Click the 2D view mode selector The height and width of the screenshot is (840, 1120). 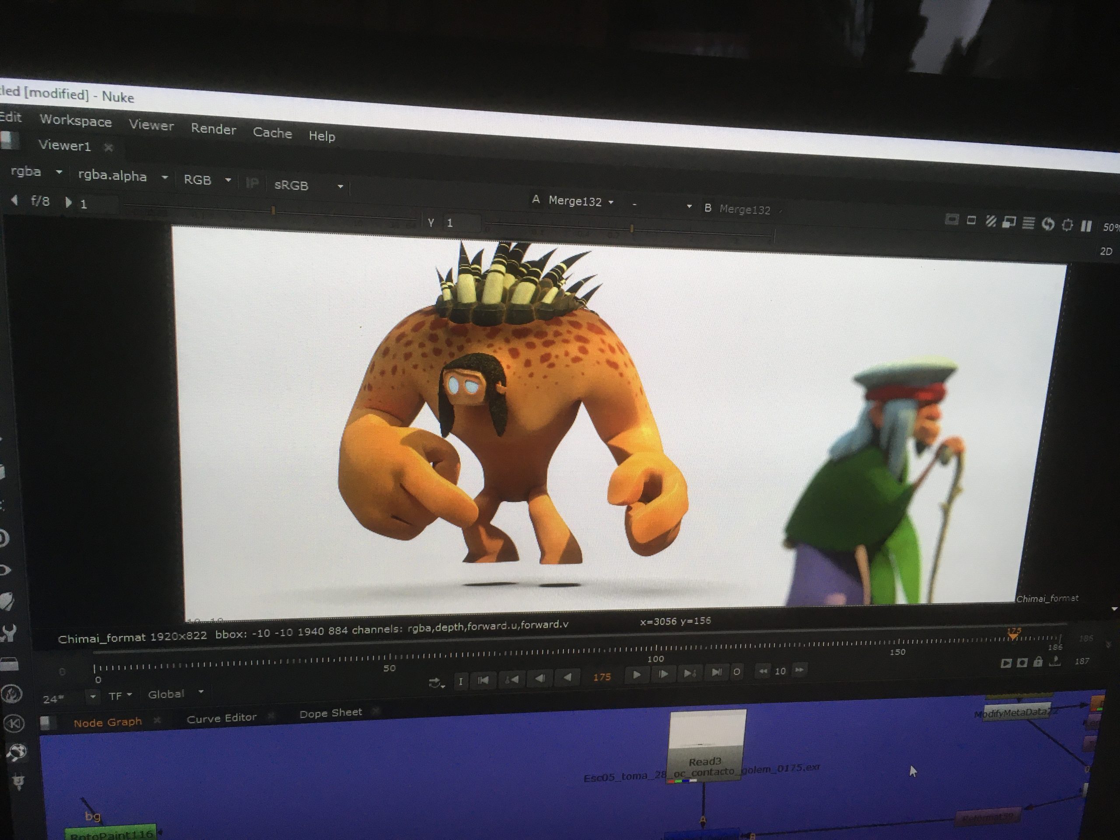click(1106, 251)
